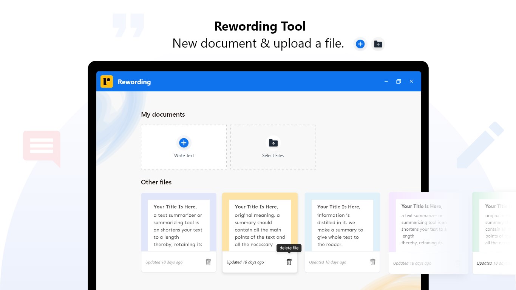Click the My documents heading

coord(163,114)
